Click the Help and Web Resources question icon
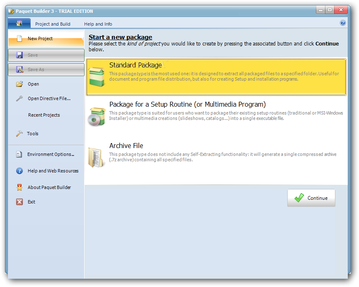This screenshot has width=359, height=287. tap(19, 171)
